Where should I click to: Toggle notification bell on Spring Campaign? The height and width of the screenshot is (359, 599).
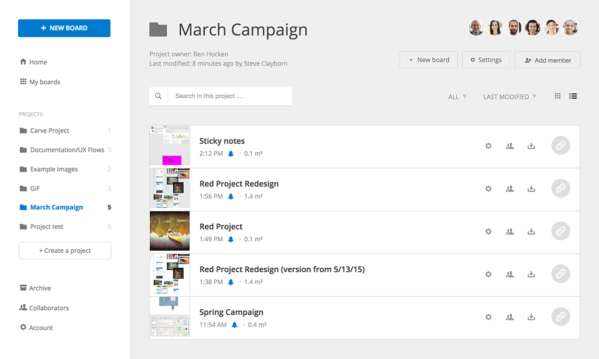coord(235,325)
